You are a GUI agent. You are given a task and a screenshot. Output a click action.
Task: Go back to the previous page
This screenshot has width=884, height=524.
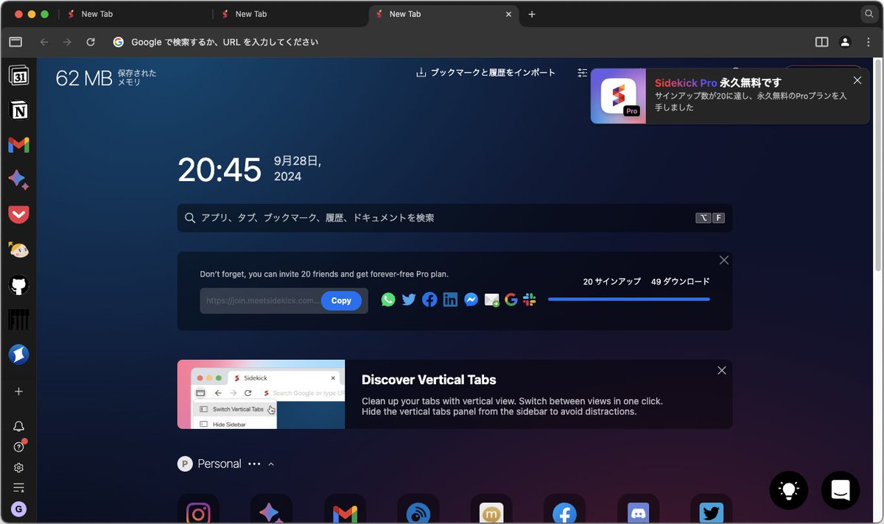pyautogui.click(x=44, y=42)
